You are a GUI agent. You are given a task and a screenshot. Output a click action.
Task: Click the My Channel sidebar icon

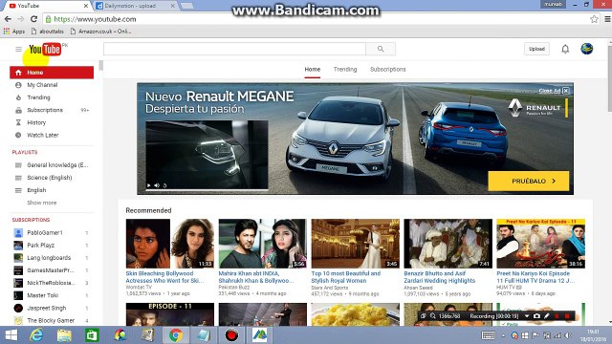[18, 85]
